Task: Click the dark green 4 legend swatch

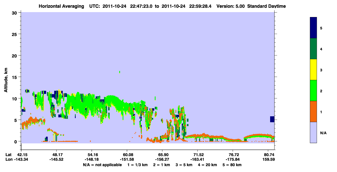Action: coord(313,49)
